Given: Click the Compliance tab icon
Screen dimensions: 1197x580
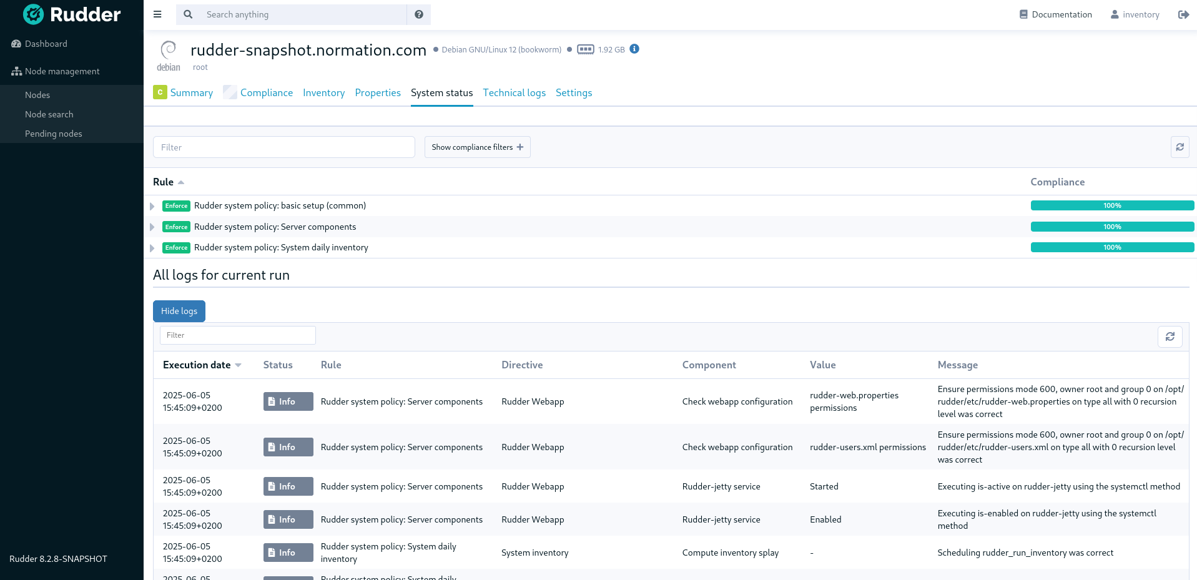Looking at the screenshot, I should [230, 92].
